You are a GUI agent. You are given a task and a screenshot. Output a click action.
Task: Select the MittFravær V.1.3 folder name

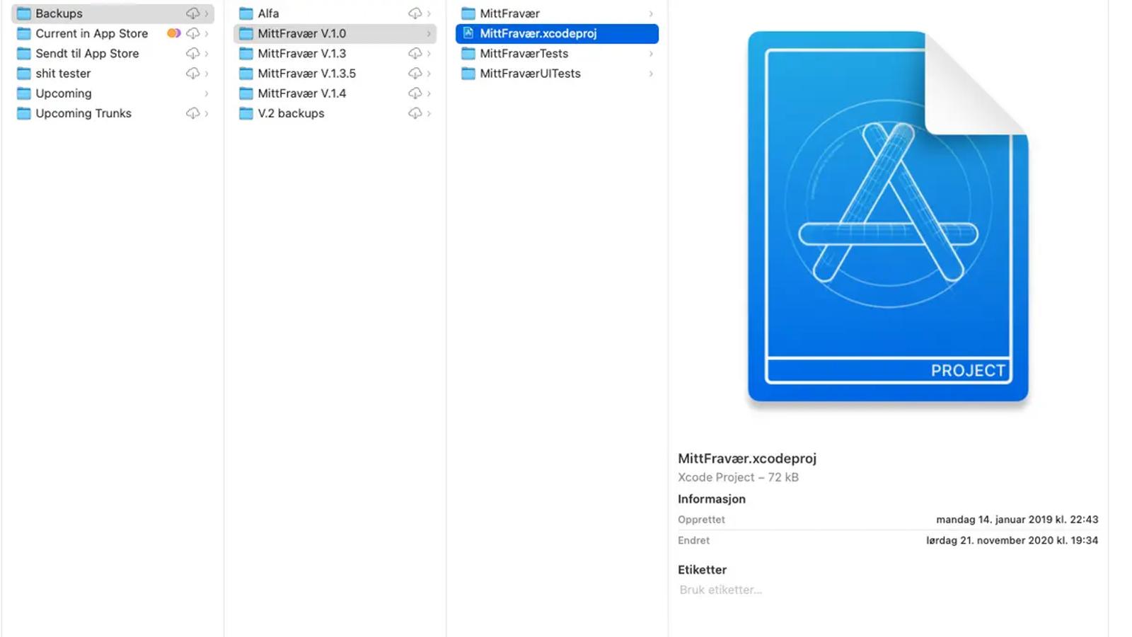[302, 53]
